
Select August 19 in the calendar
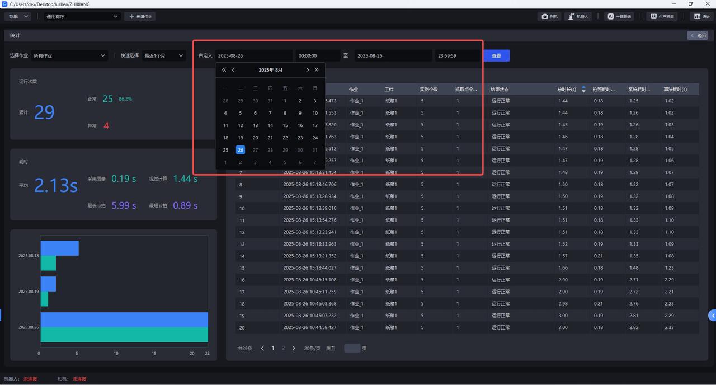pos(241,138)
